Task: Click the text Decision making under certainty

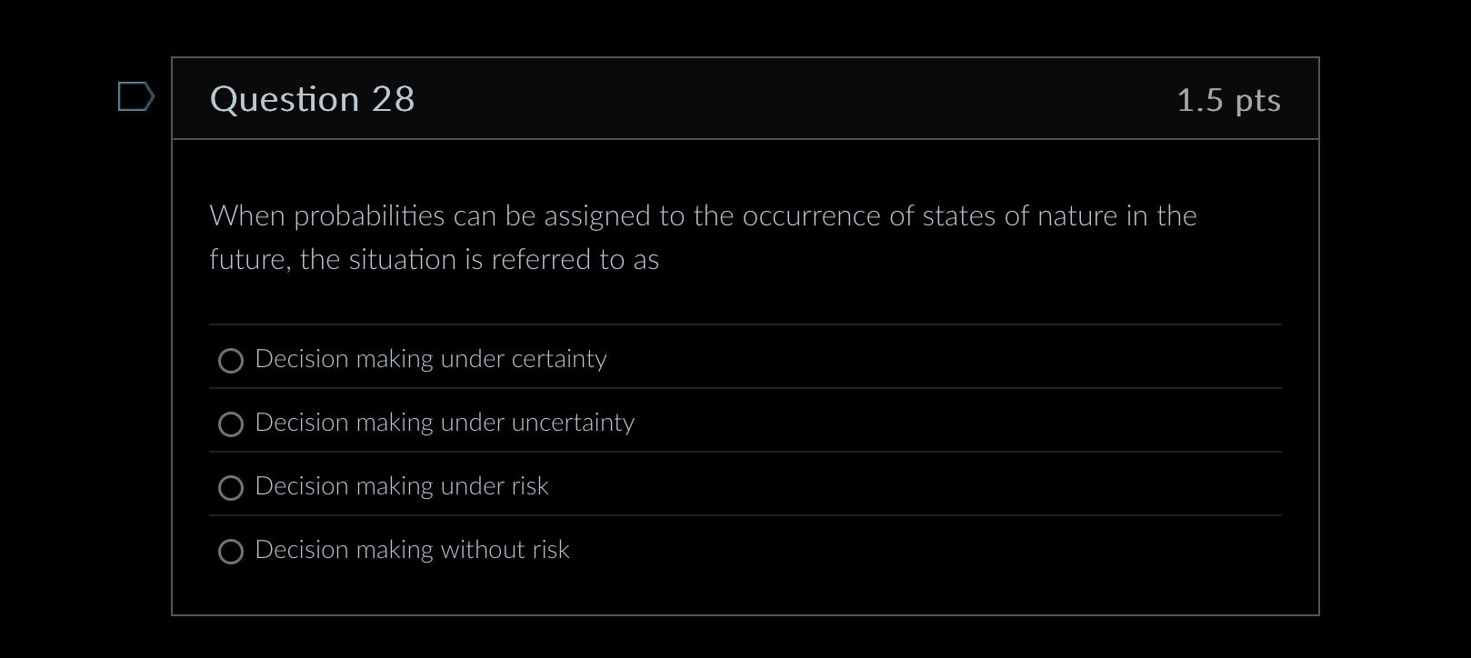Action: [431, 359]
